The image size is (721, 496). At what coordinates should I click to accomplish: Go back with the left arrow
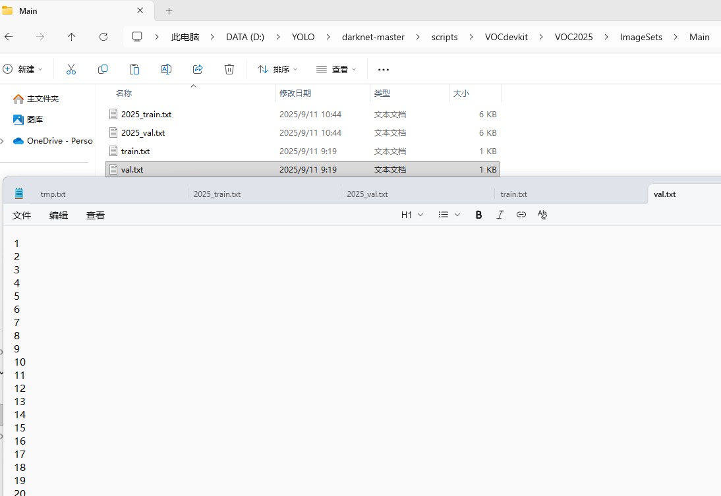[9, 37]
